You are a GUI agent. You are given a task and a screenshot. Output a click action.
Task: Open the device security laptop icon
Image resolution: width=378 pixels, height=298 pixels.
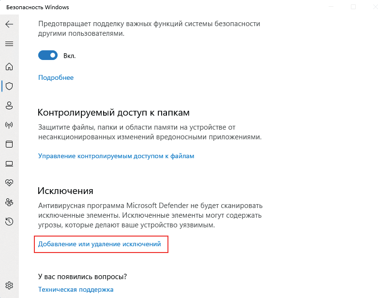(x=9, y=164)
